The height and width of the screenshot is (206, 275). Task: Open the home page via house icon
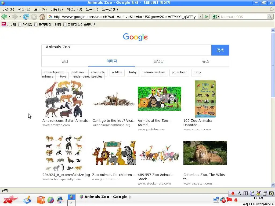pyautogui.click(x=42, y=17)
